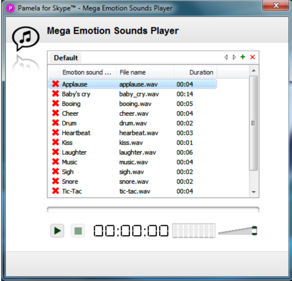This screenshot has width=292, height=281.
Task: Sort by File name column header
Action: tap(145, 72)
